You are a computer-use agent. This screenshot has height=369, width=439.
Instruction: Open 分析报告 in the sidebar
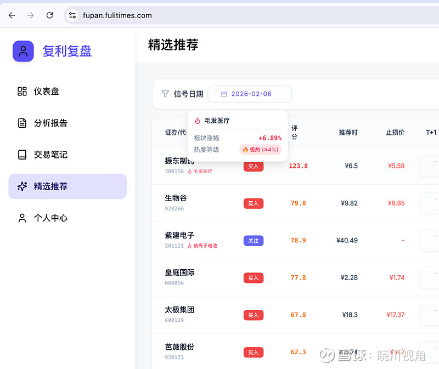point(50,123)
